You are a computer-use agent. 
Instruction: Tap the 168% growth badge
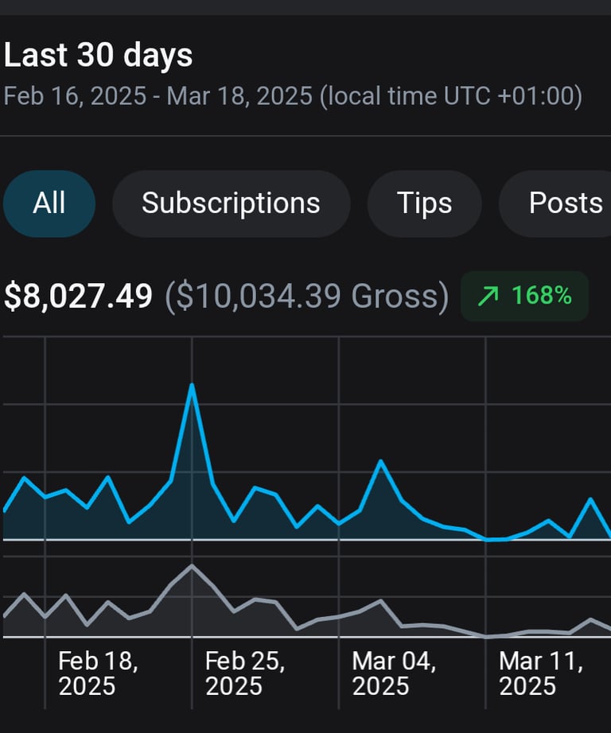coord(525,297)
